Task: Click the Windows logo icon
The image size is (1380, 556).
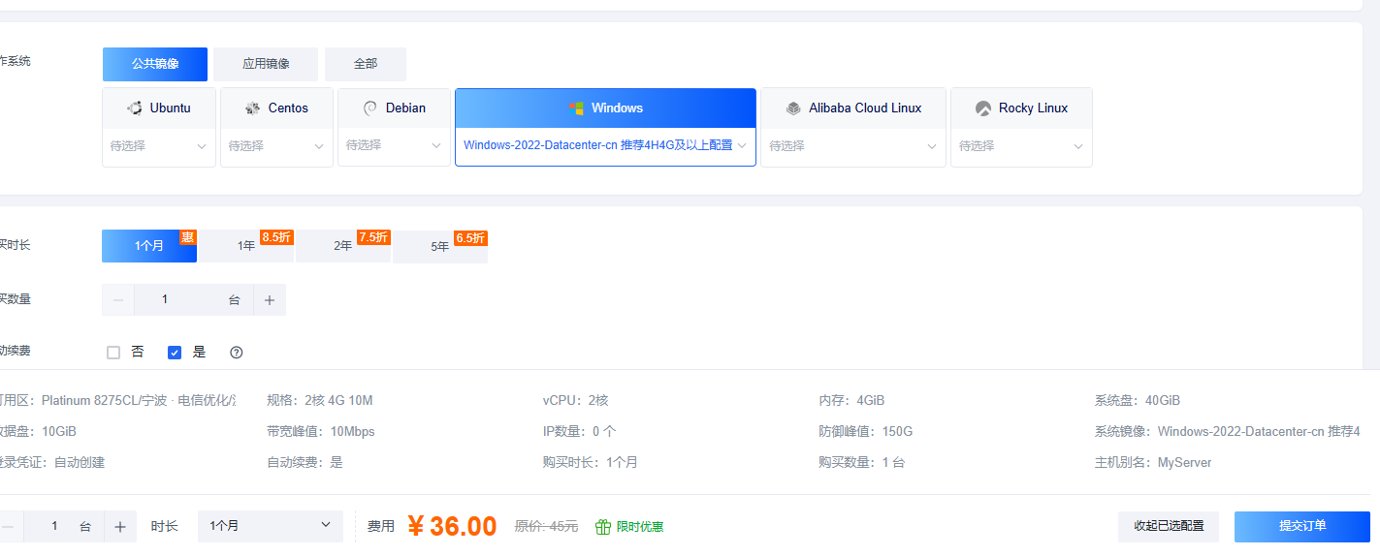Action: click(x=576, y=108)
